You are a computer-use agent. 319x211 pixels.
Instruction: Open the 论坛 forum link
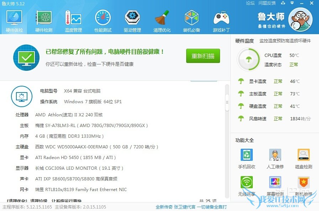[x=250, y=3]
